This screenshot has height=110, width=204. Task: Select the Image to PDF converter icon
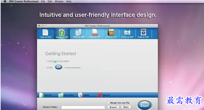pos(62,33)
